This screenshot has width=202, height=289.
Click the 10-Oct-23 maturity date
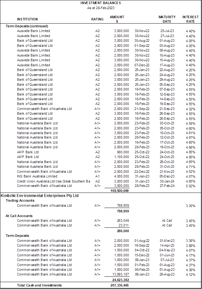pyautogui.click(x=167, y=133)
